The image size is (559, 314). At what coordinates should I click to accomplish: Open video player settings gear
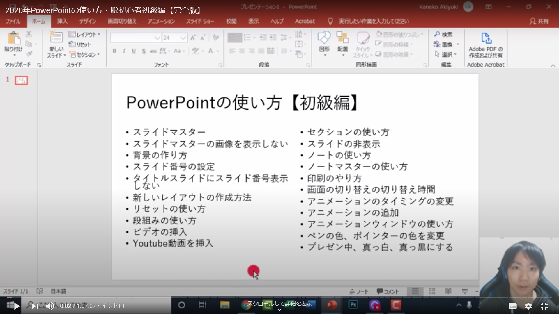(x=528, y=306)
